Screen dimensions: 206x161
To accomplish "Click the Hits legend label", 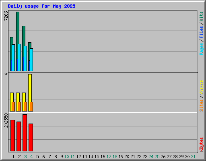I will click(x=201, y=17).
